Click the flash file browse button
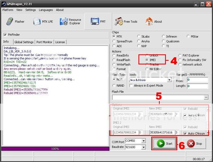Viewport: 213px width, 162px height. coord(206,98)
